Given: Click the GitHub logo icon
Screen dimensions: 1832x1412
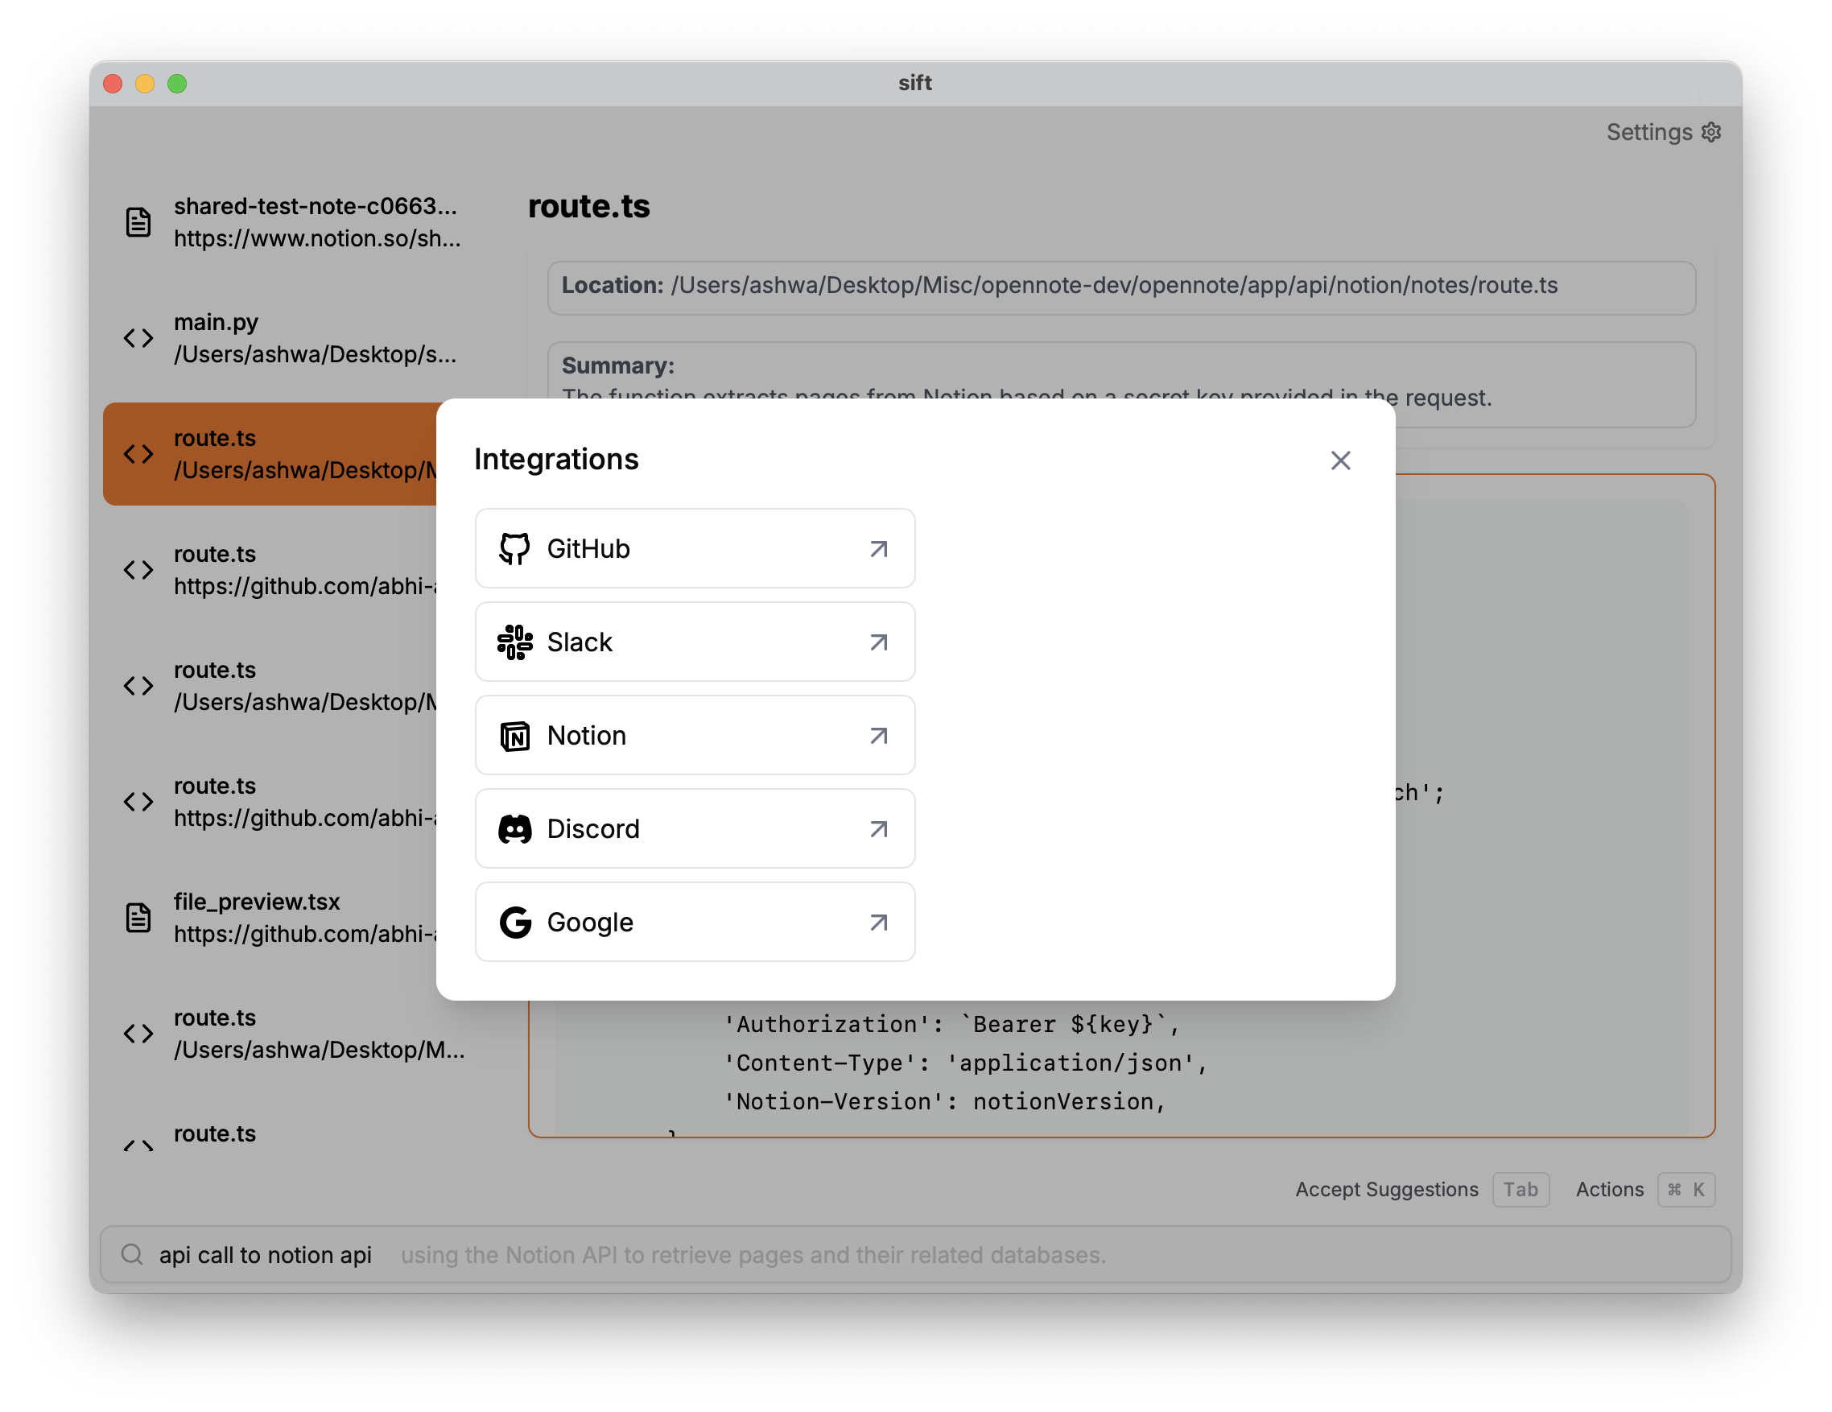Looking at the screenshot, I should tap(514, 549).
